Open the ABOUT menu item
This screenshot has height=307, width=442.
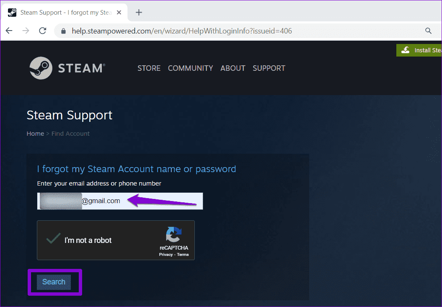point(233,68)
